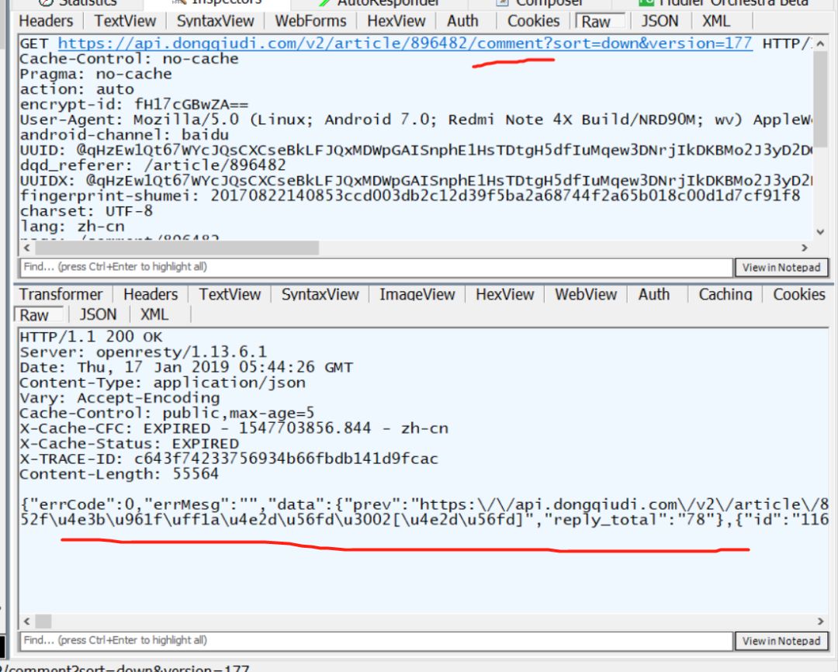Switch response view to TextView
This screenshot has width=838, height=672.
pos(230,294)
